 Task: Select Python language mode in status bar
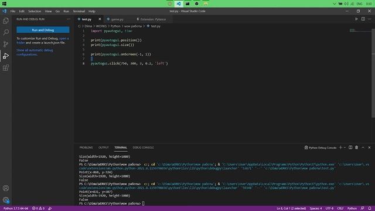(x=352, y=209)
